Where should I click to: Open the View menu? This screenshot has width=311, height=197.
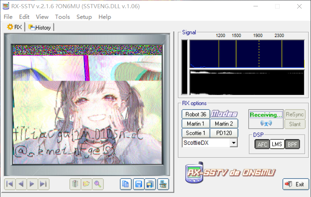pyautogui.click(x=42, y=17)
